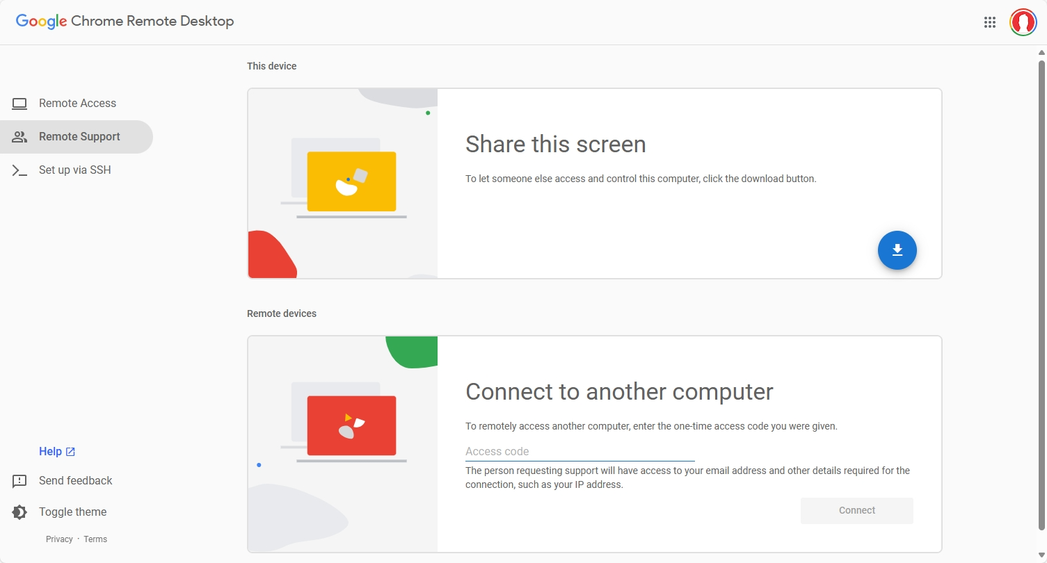
Task: Click the scrollbar down arrow
Action: coord(1041,555)
